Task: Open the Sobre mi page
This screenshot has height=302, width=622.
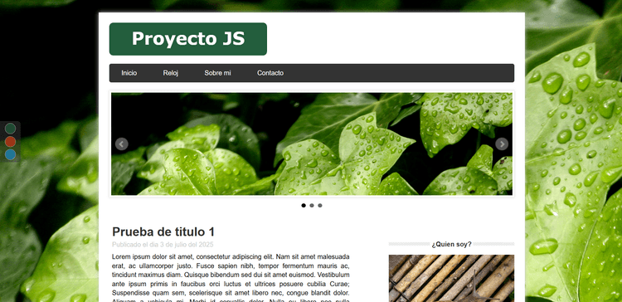Action: [217, 73]
